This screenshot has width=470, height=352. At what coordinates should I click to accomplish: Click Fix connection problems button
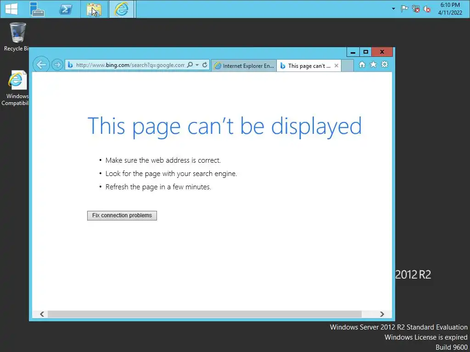[x=122, y=215]
